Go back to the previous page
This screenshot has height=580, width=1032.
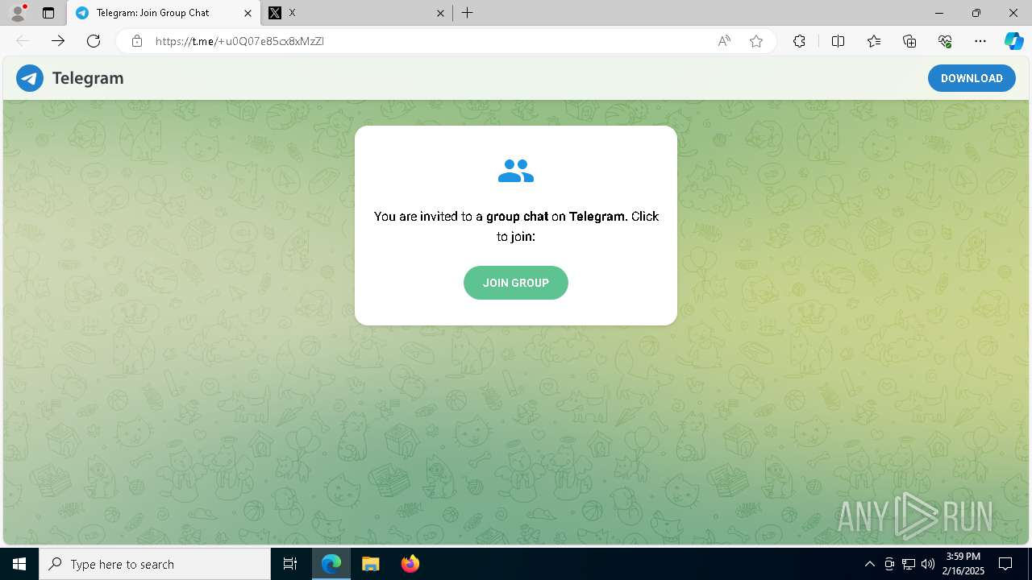coord(23,41)
